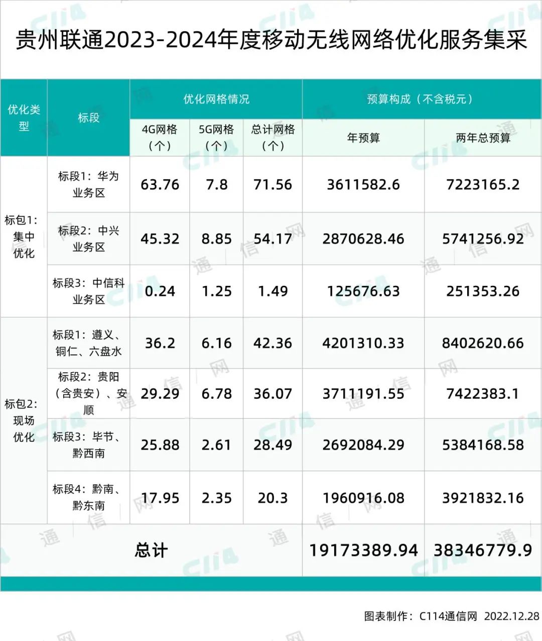The width and height of the screenshot is (542, 641).
Task: Select the 标段4：黔南、黔东南 cell
Action: [88, 497]
